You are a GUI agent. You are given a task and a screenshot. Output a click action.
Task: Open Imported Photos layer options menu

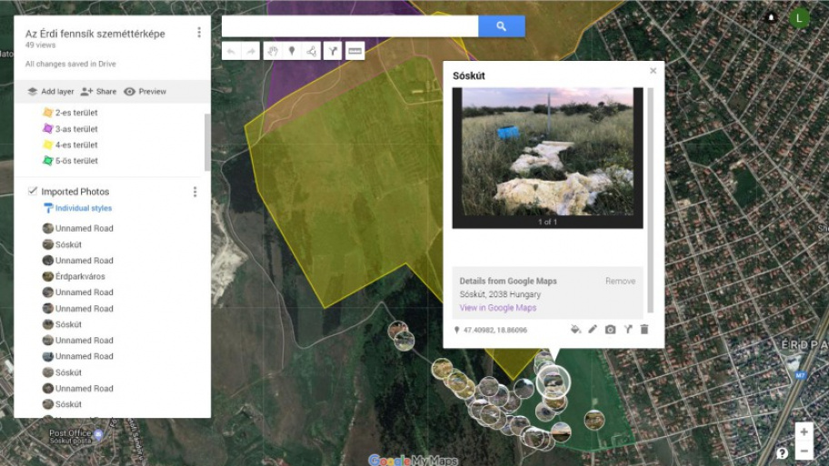click(195, 192)
